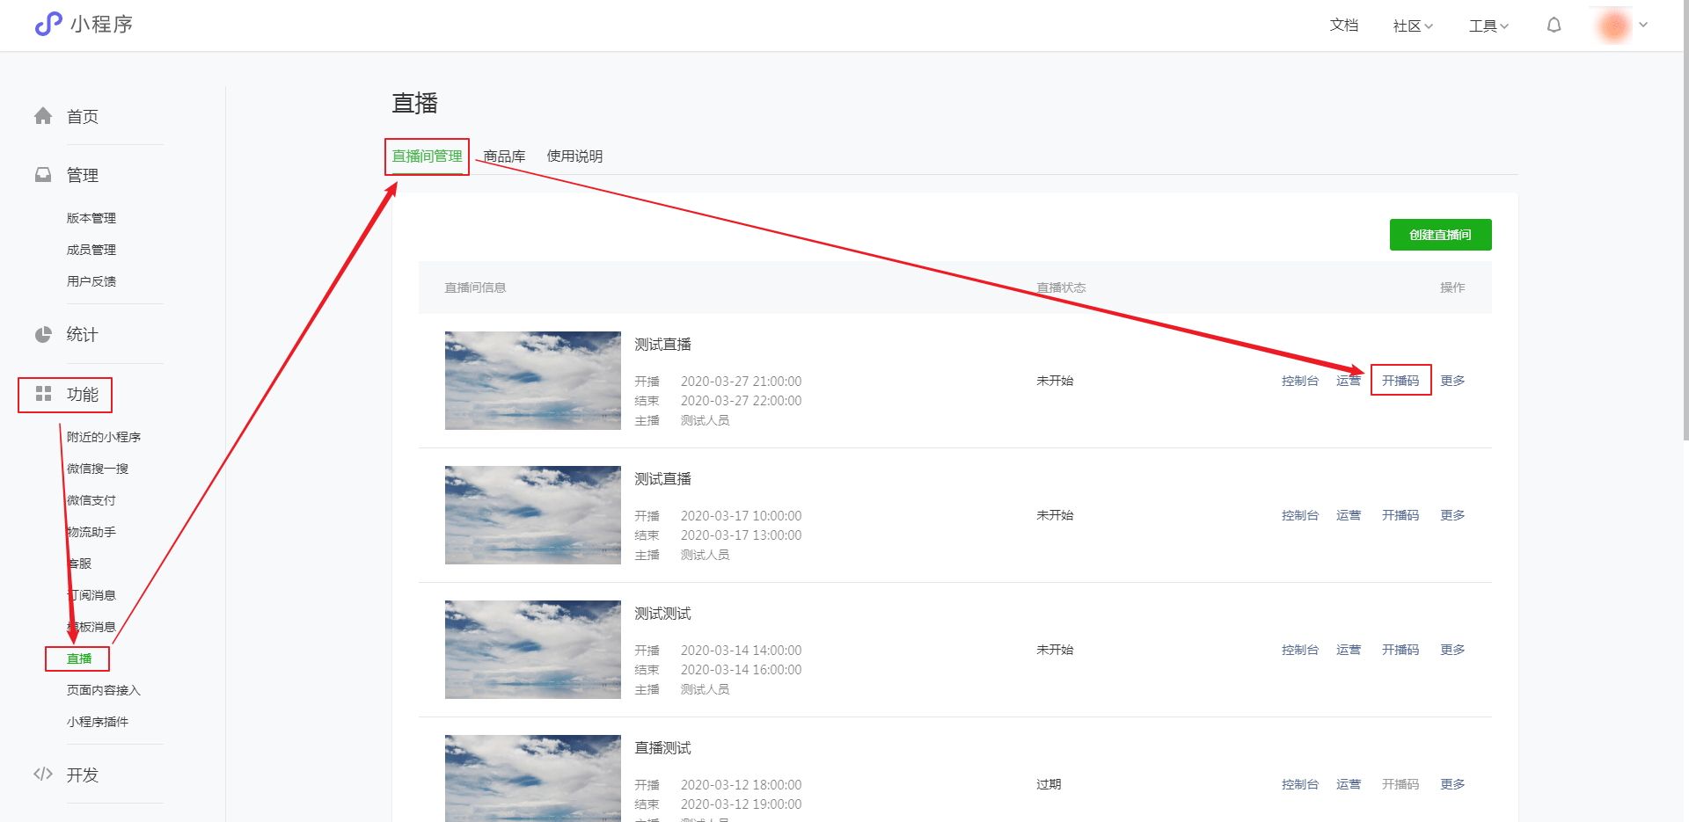Expand the 社区 dropdown
The width and height of the screenshot is (1689, 822).
(x=1413, y=25)
